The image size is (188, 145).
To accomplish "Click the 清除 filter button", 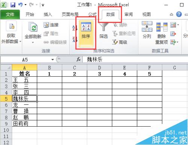I will click(x=120, y=25).
